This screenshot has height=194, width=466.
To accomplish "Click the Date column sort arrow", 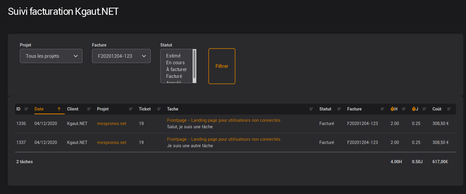I will [x=59, y=109].
